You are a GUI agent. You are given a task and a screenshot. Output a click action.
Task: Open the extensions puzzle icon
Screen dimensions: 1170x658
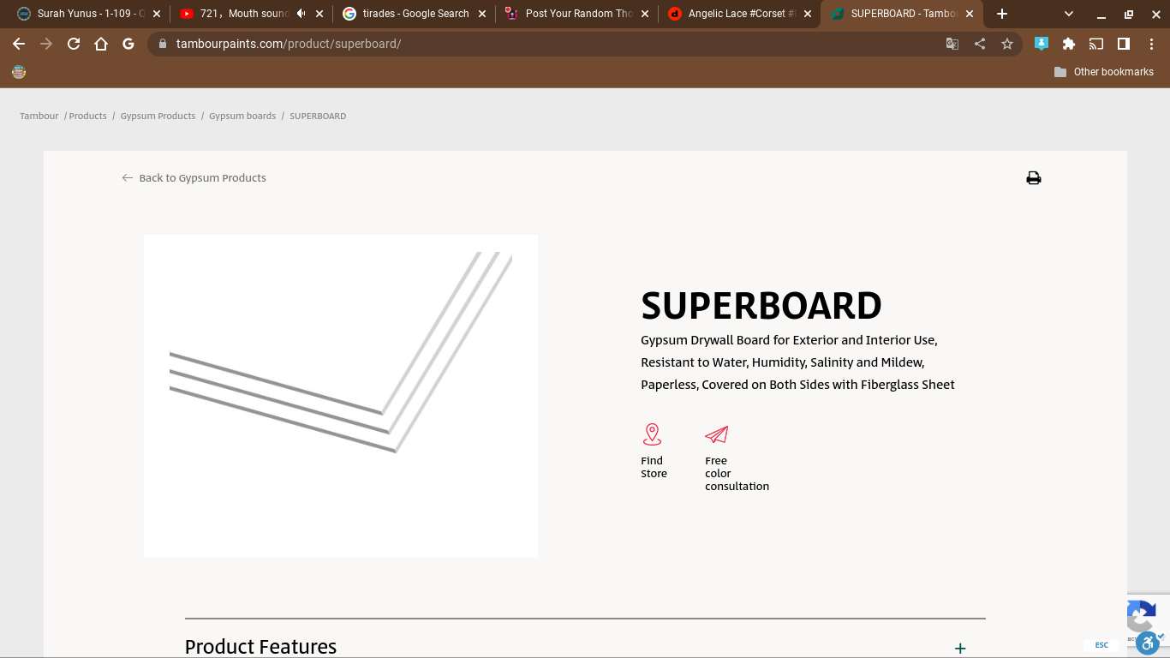point(1069,44)
